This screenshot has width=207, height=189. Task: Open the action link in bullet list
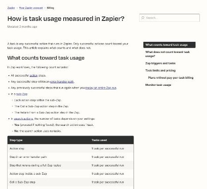point(33,76)
